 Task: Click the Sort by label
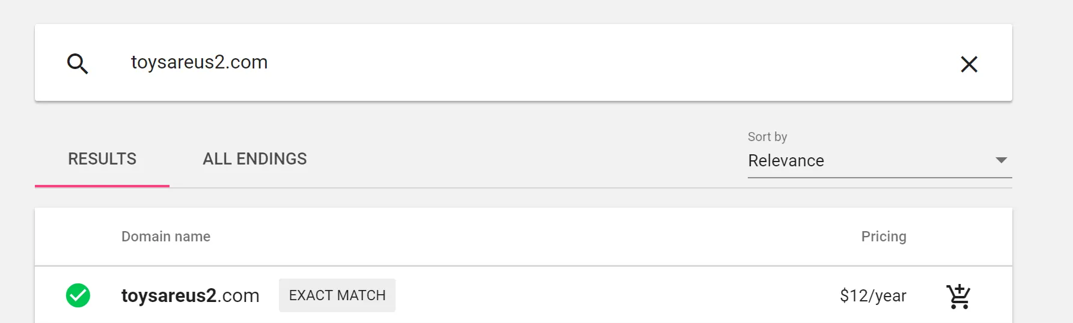(x=767, y=137)
